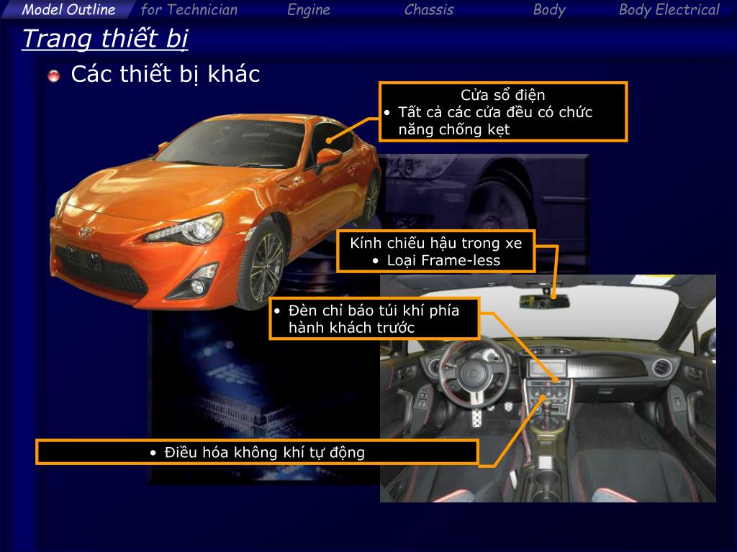Open the Body tab
737x552 pixels.
[549, 10]
